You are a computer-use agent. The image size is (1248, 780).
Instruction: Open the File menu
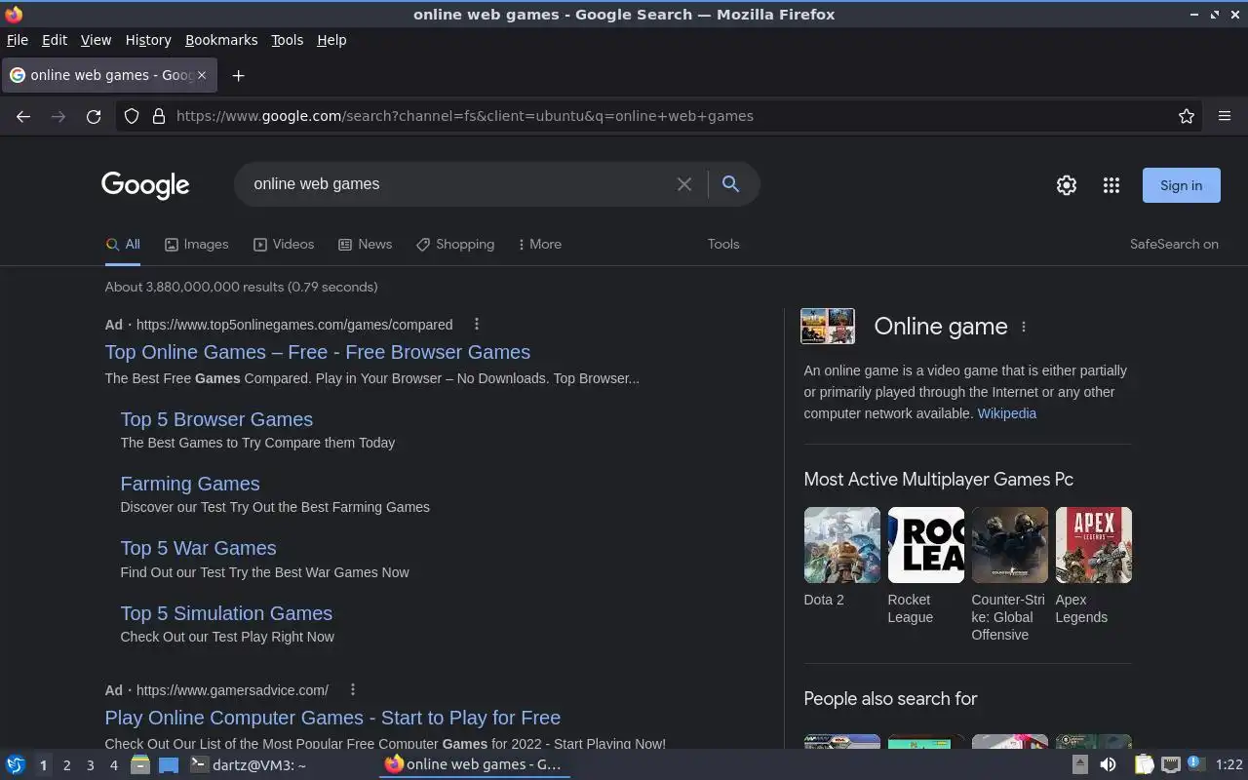[18, 40]
